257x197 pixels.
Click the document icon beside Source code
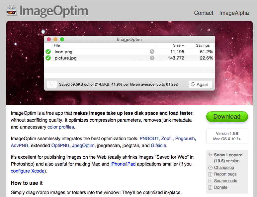point(210,181)
